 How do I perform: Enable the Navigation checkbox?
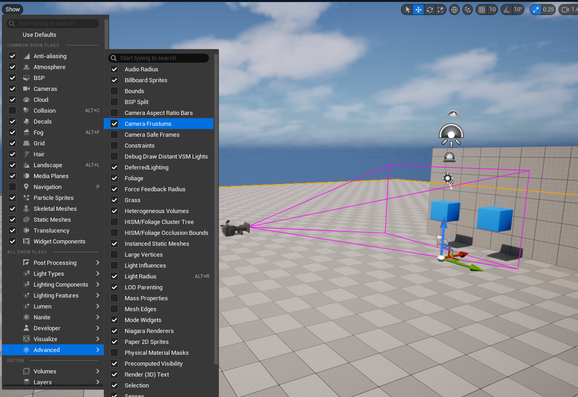coord(12,187)
